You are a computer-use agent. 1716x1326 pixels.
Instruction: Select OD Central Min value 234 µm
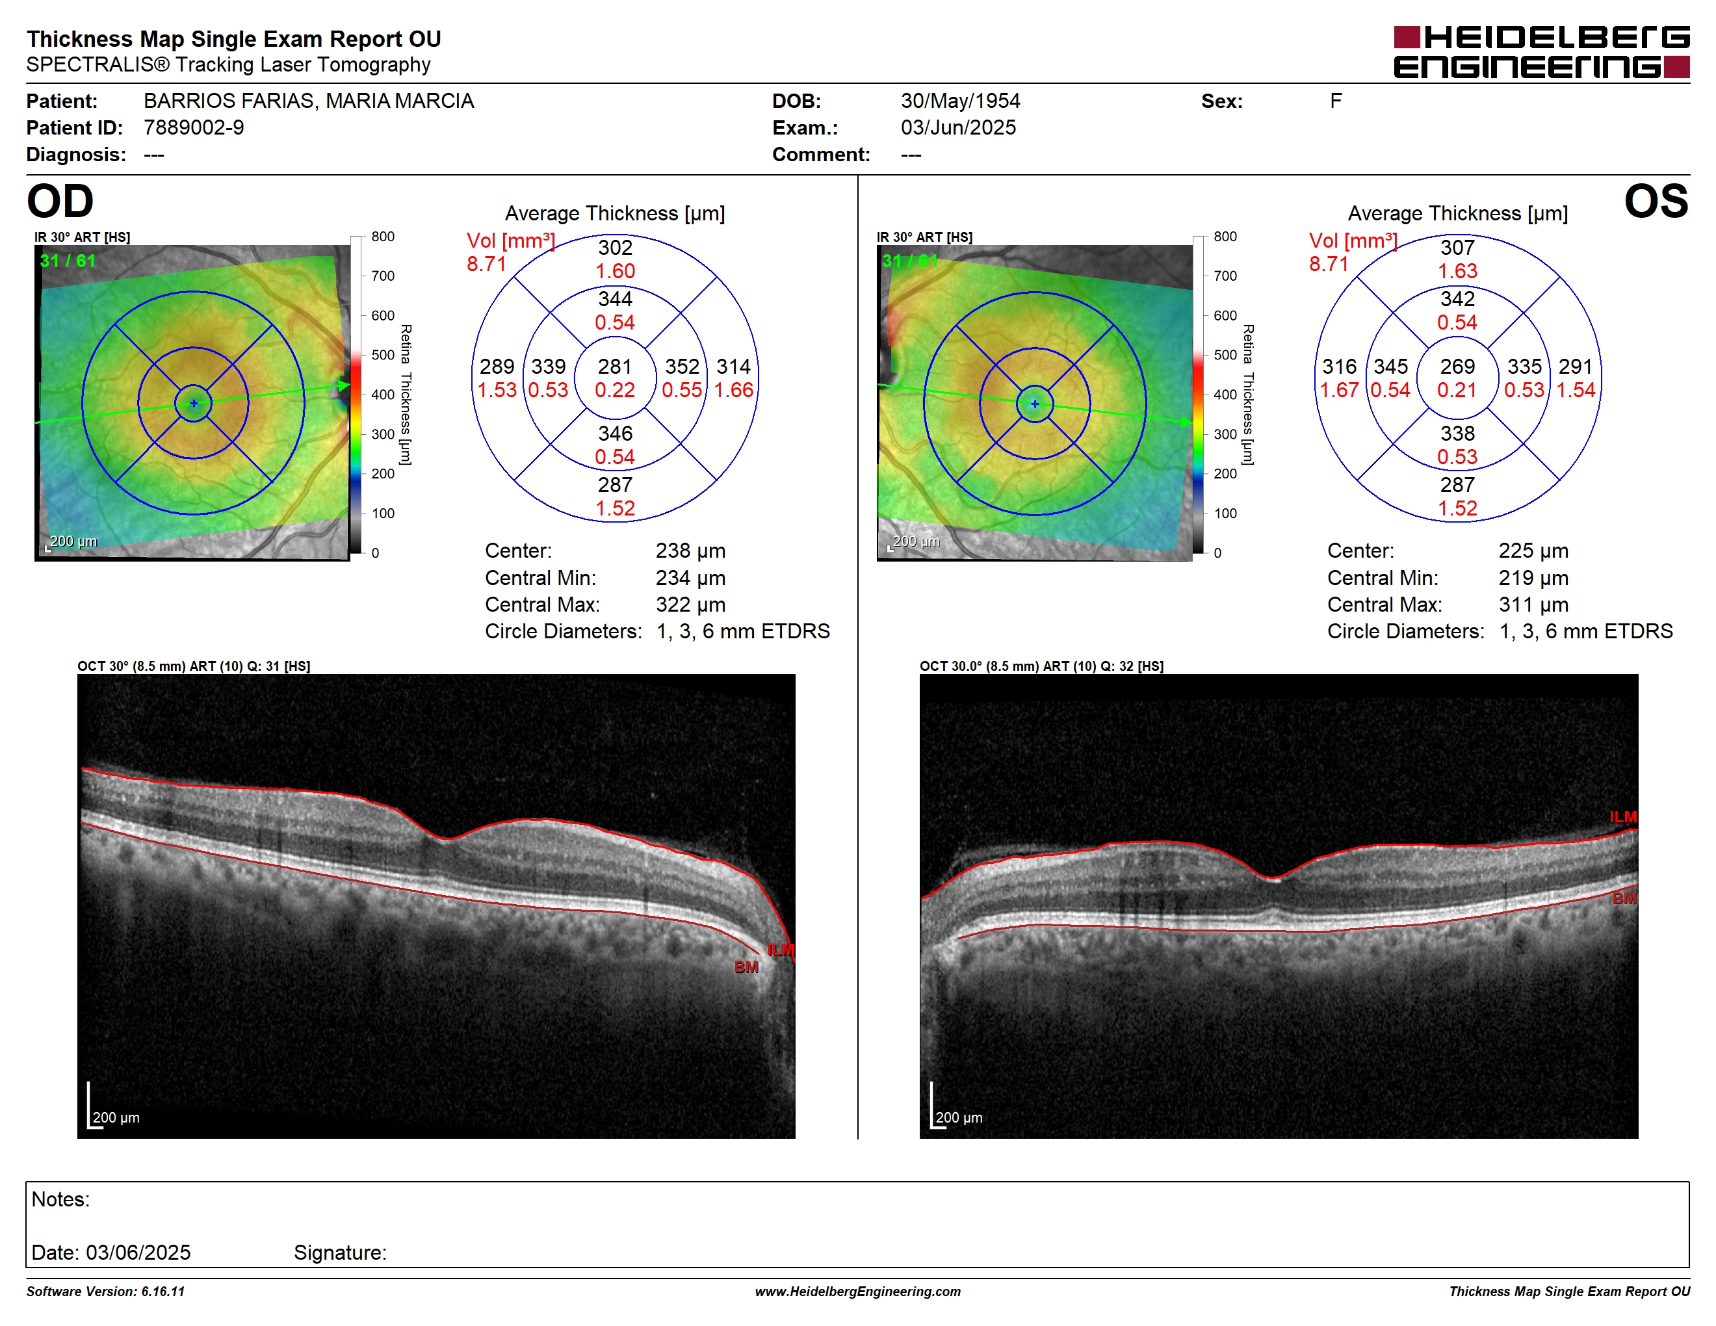pyautogui.click(x=691, y=579)
